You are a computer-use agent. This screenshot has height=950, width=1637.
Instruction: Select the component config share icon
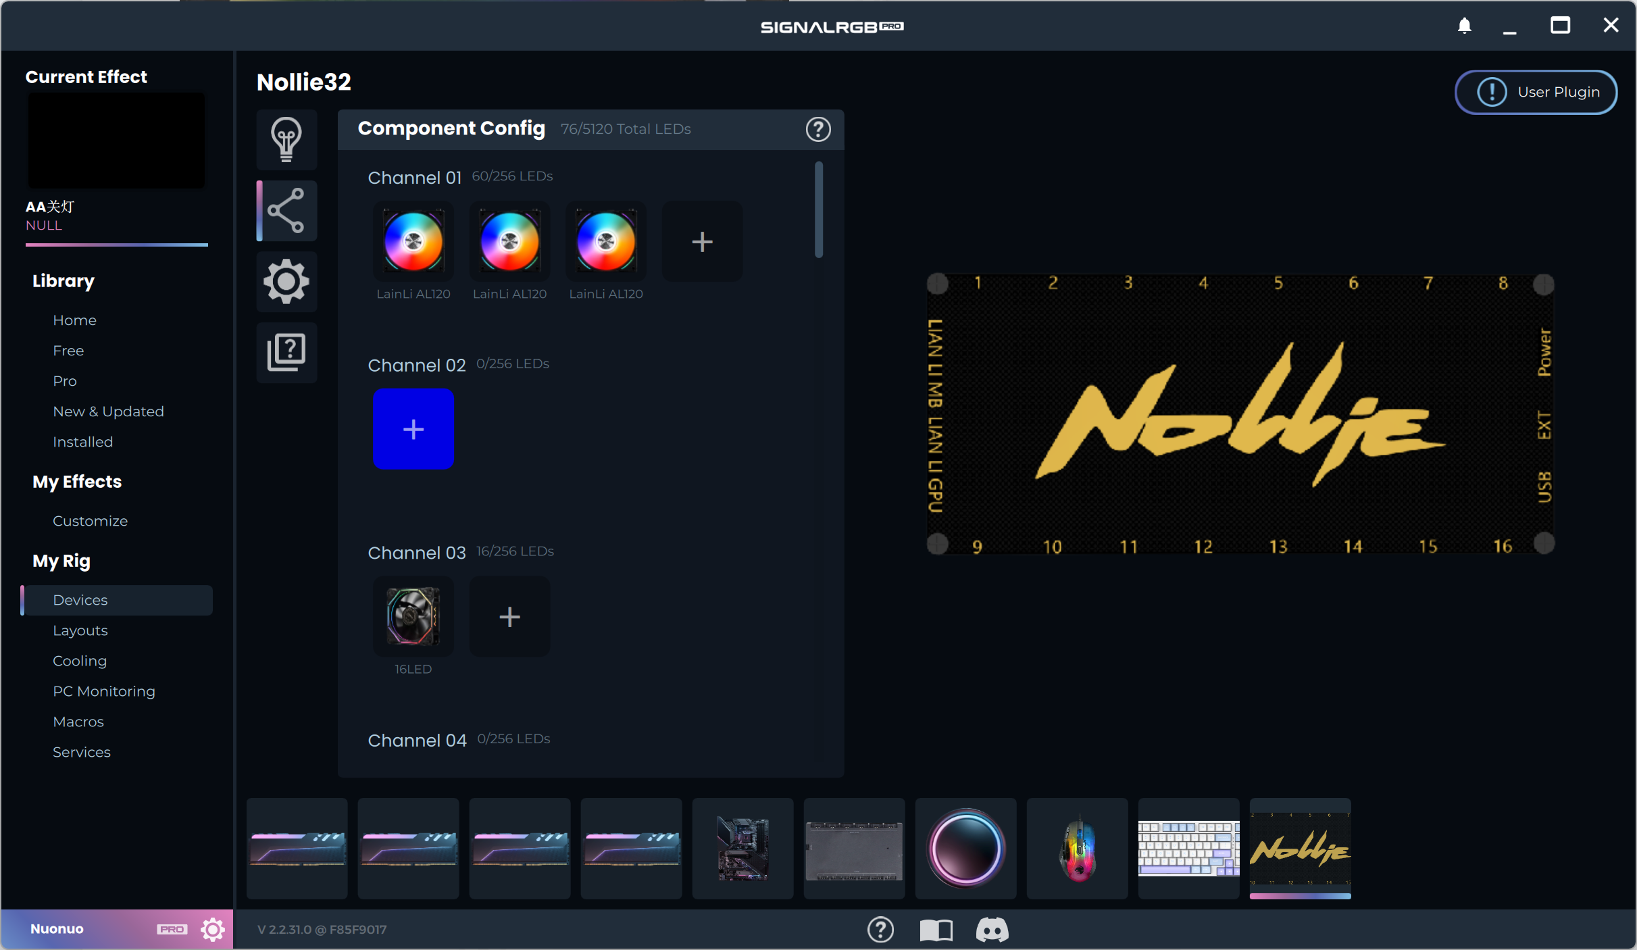(286, 211)
